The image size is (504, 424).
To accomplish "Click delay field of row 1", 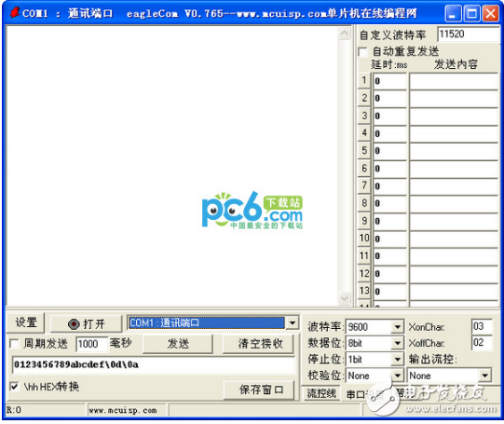I will (389, 81).
